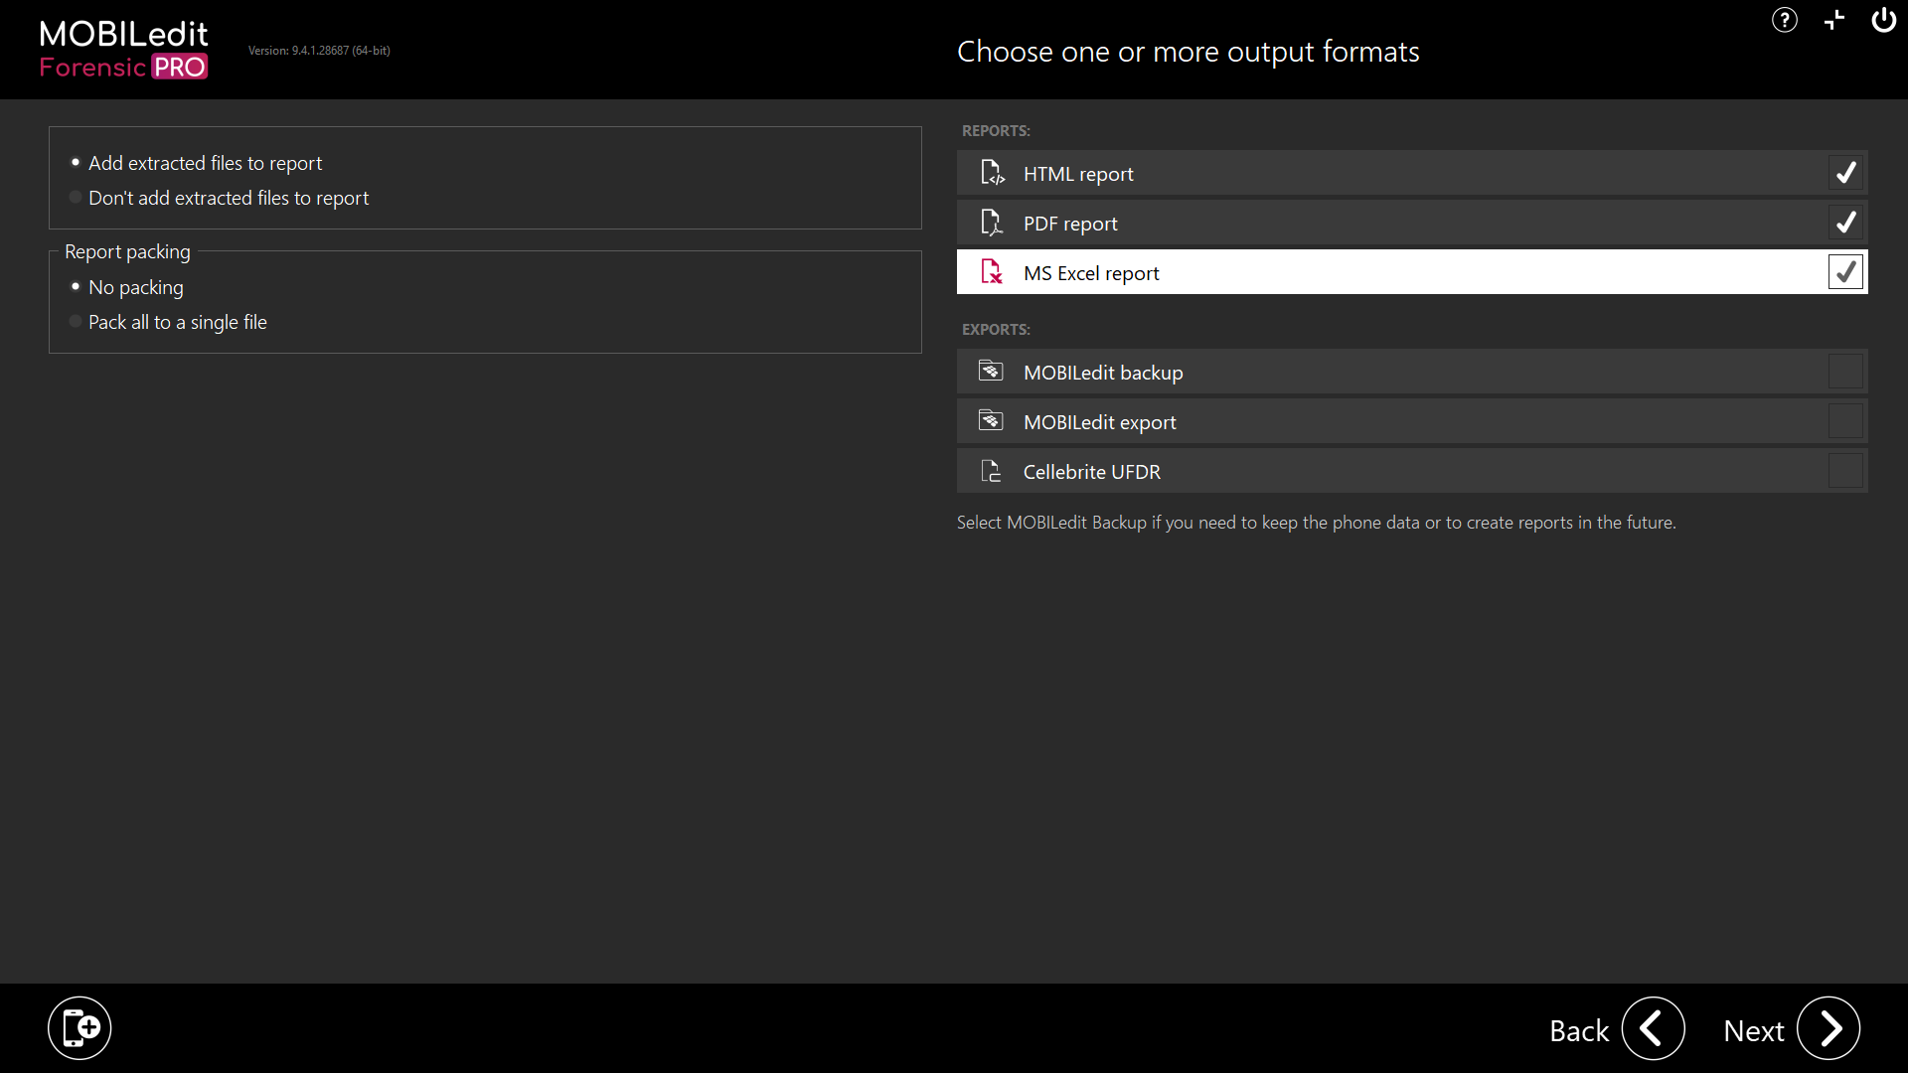Click the PDF report file icon

click(992, 222)
